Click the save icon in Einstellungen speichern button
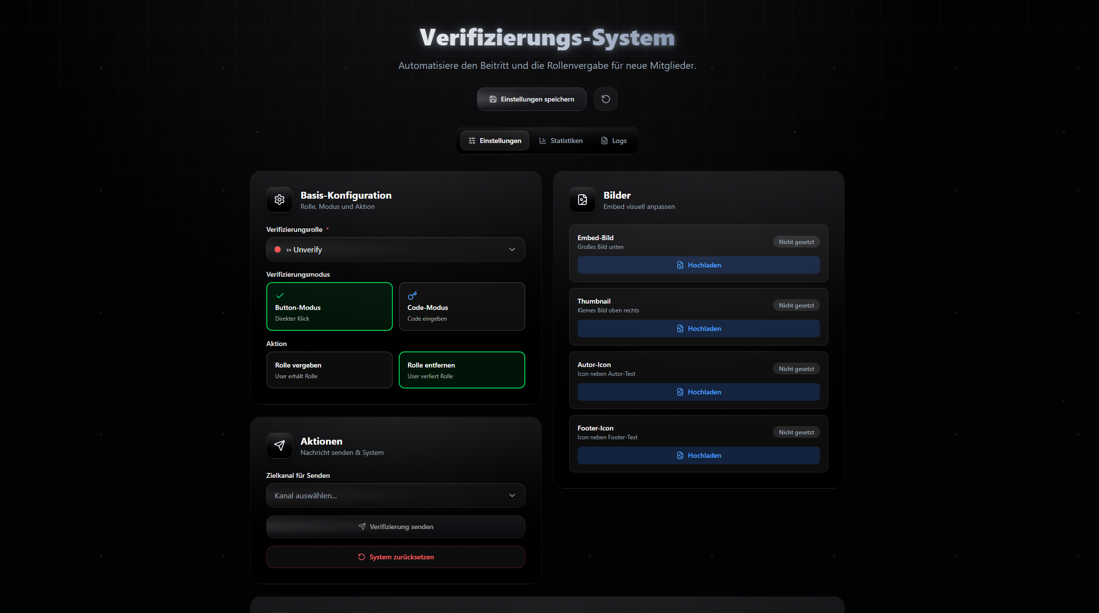The height and width of the screenshot is (613, 1099). pos(492,99)
